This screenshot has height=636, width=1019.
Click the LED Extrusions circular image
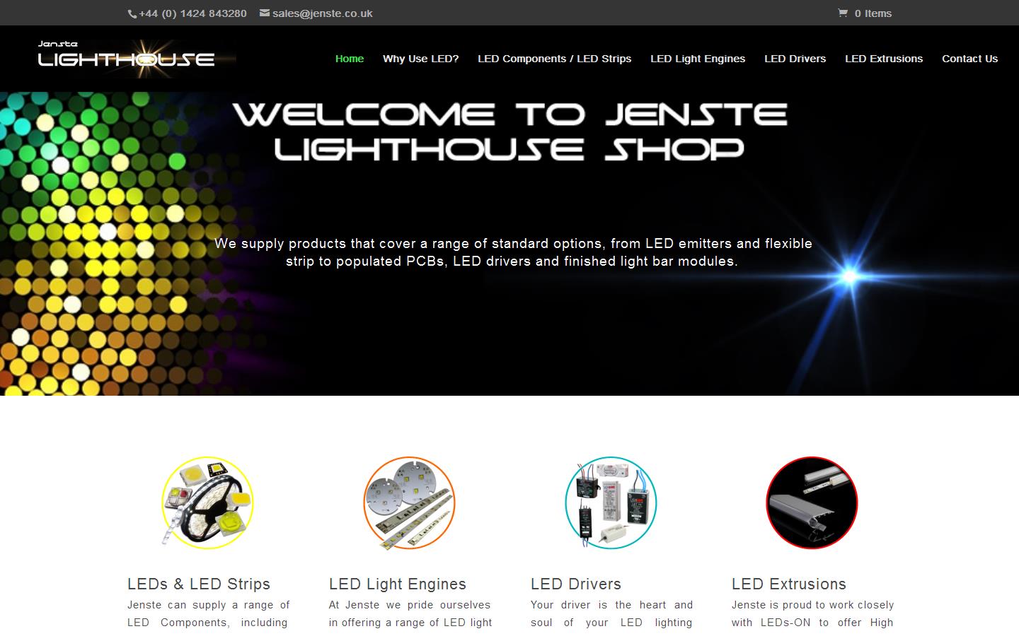[x=812, y=503]
